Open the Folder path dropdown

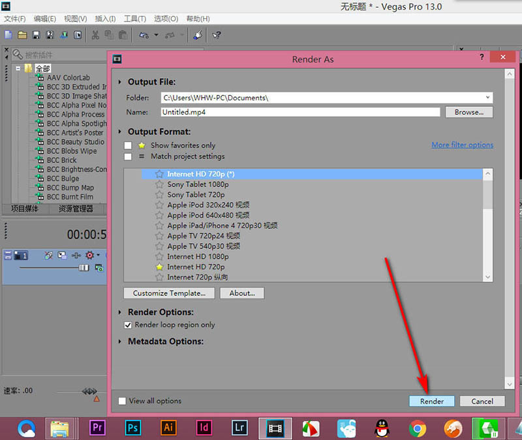487,97
